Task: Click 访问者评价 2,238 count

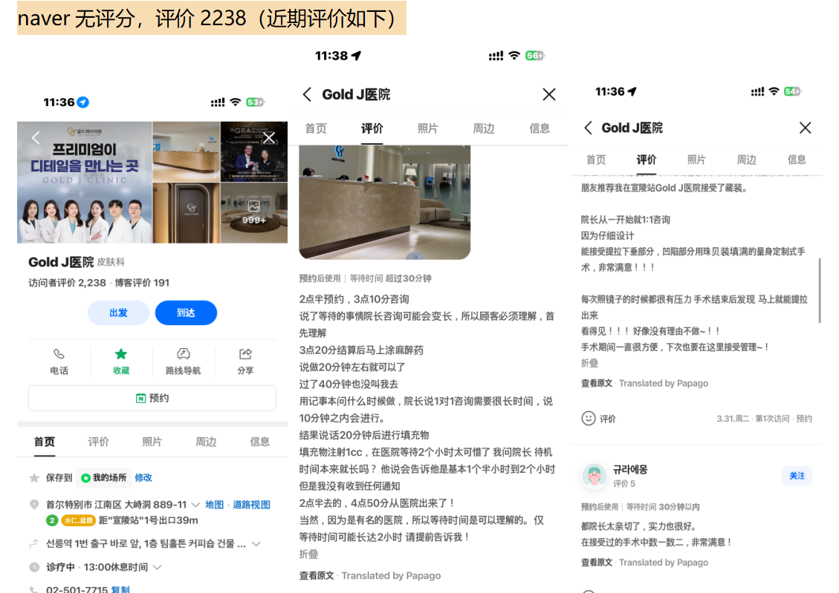Action: point(67,283)
